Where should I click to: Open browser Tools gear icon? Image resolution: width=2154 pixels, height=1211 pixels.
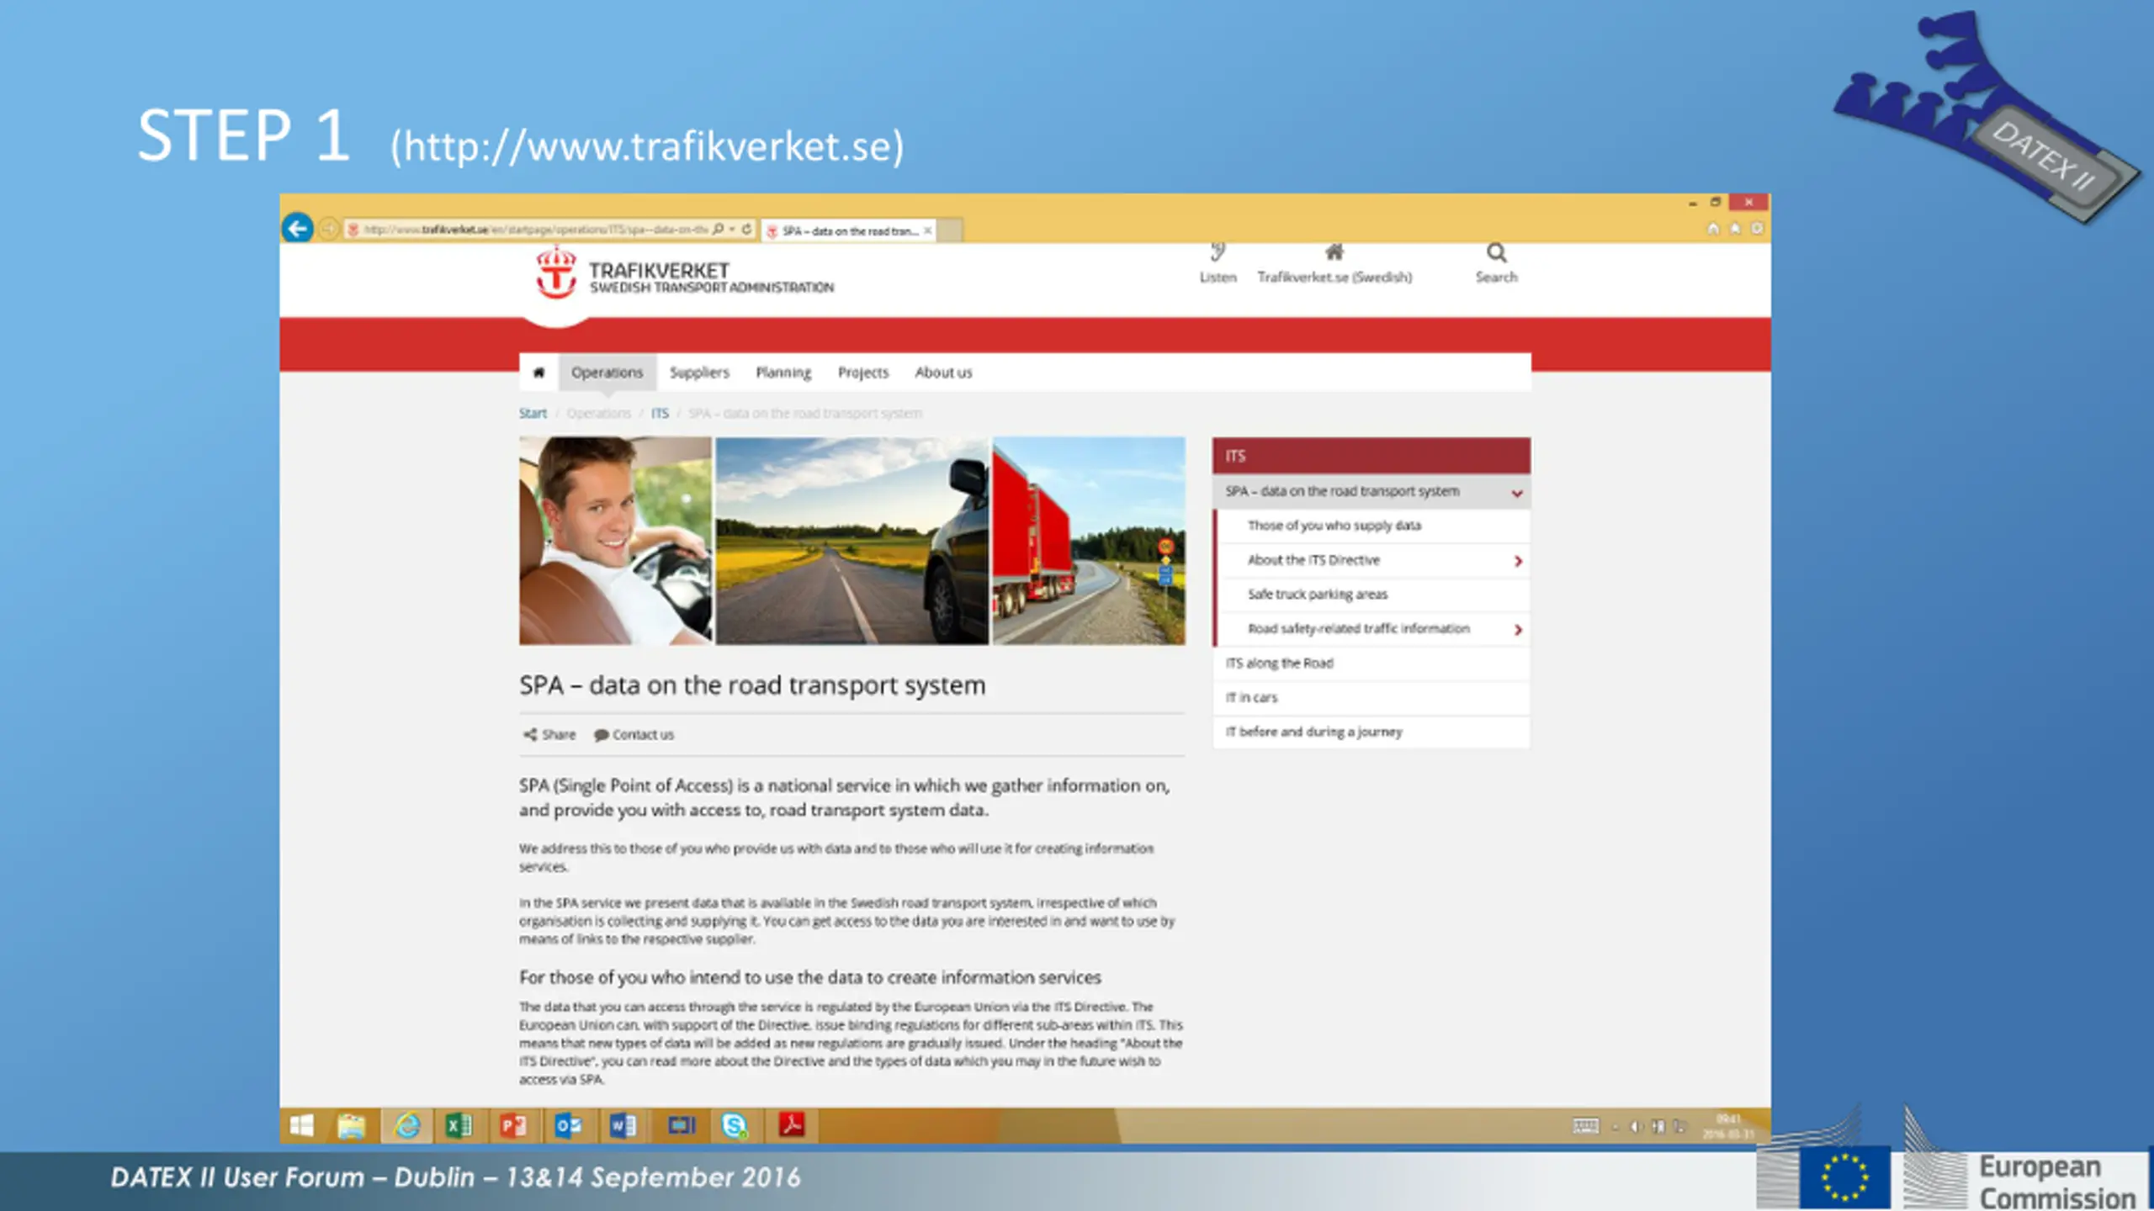1757,229
